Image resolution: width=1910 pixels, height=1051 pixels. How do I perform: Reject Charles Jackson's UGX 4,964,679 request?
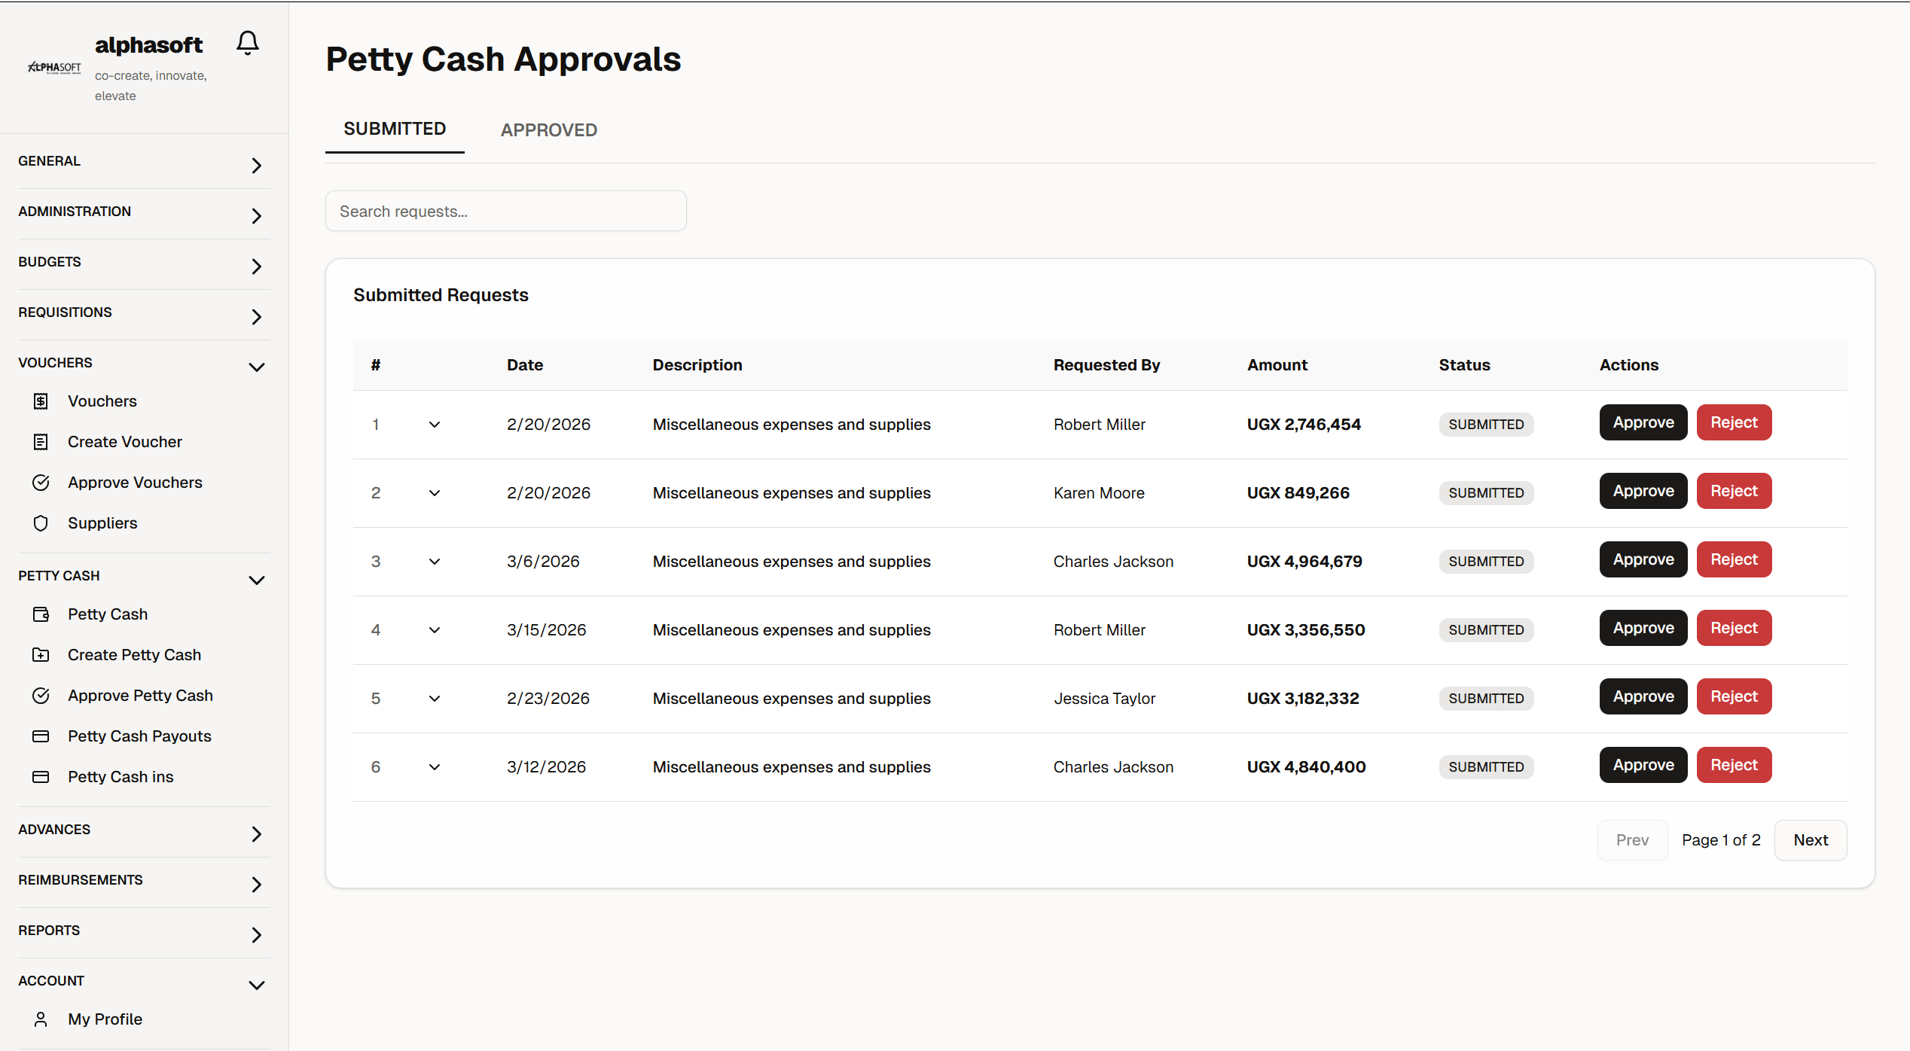[x=1734, y=559]
